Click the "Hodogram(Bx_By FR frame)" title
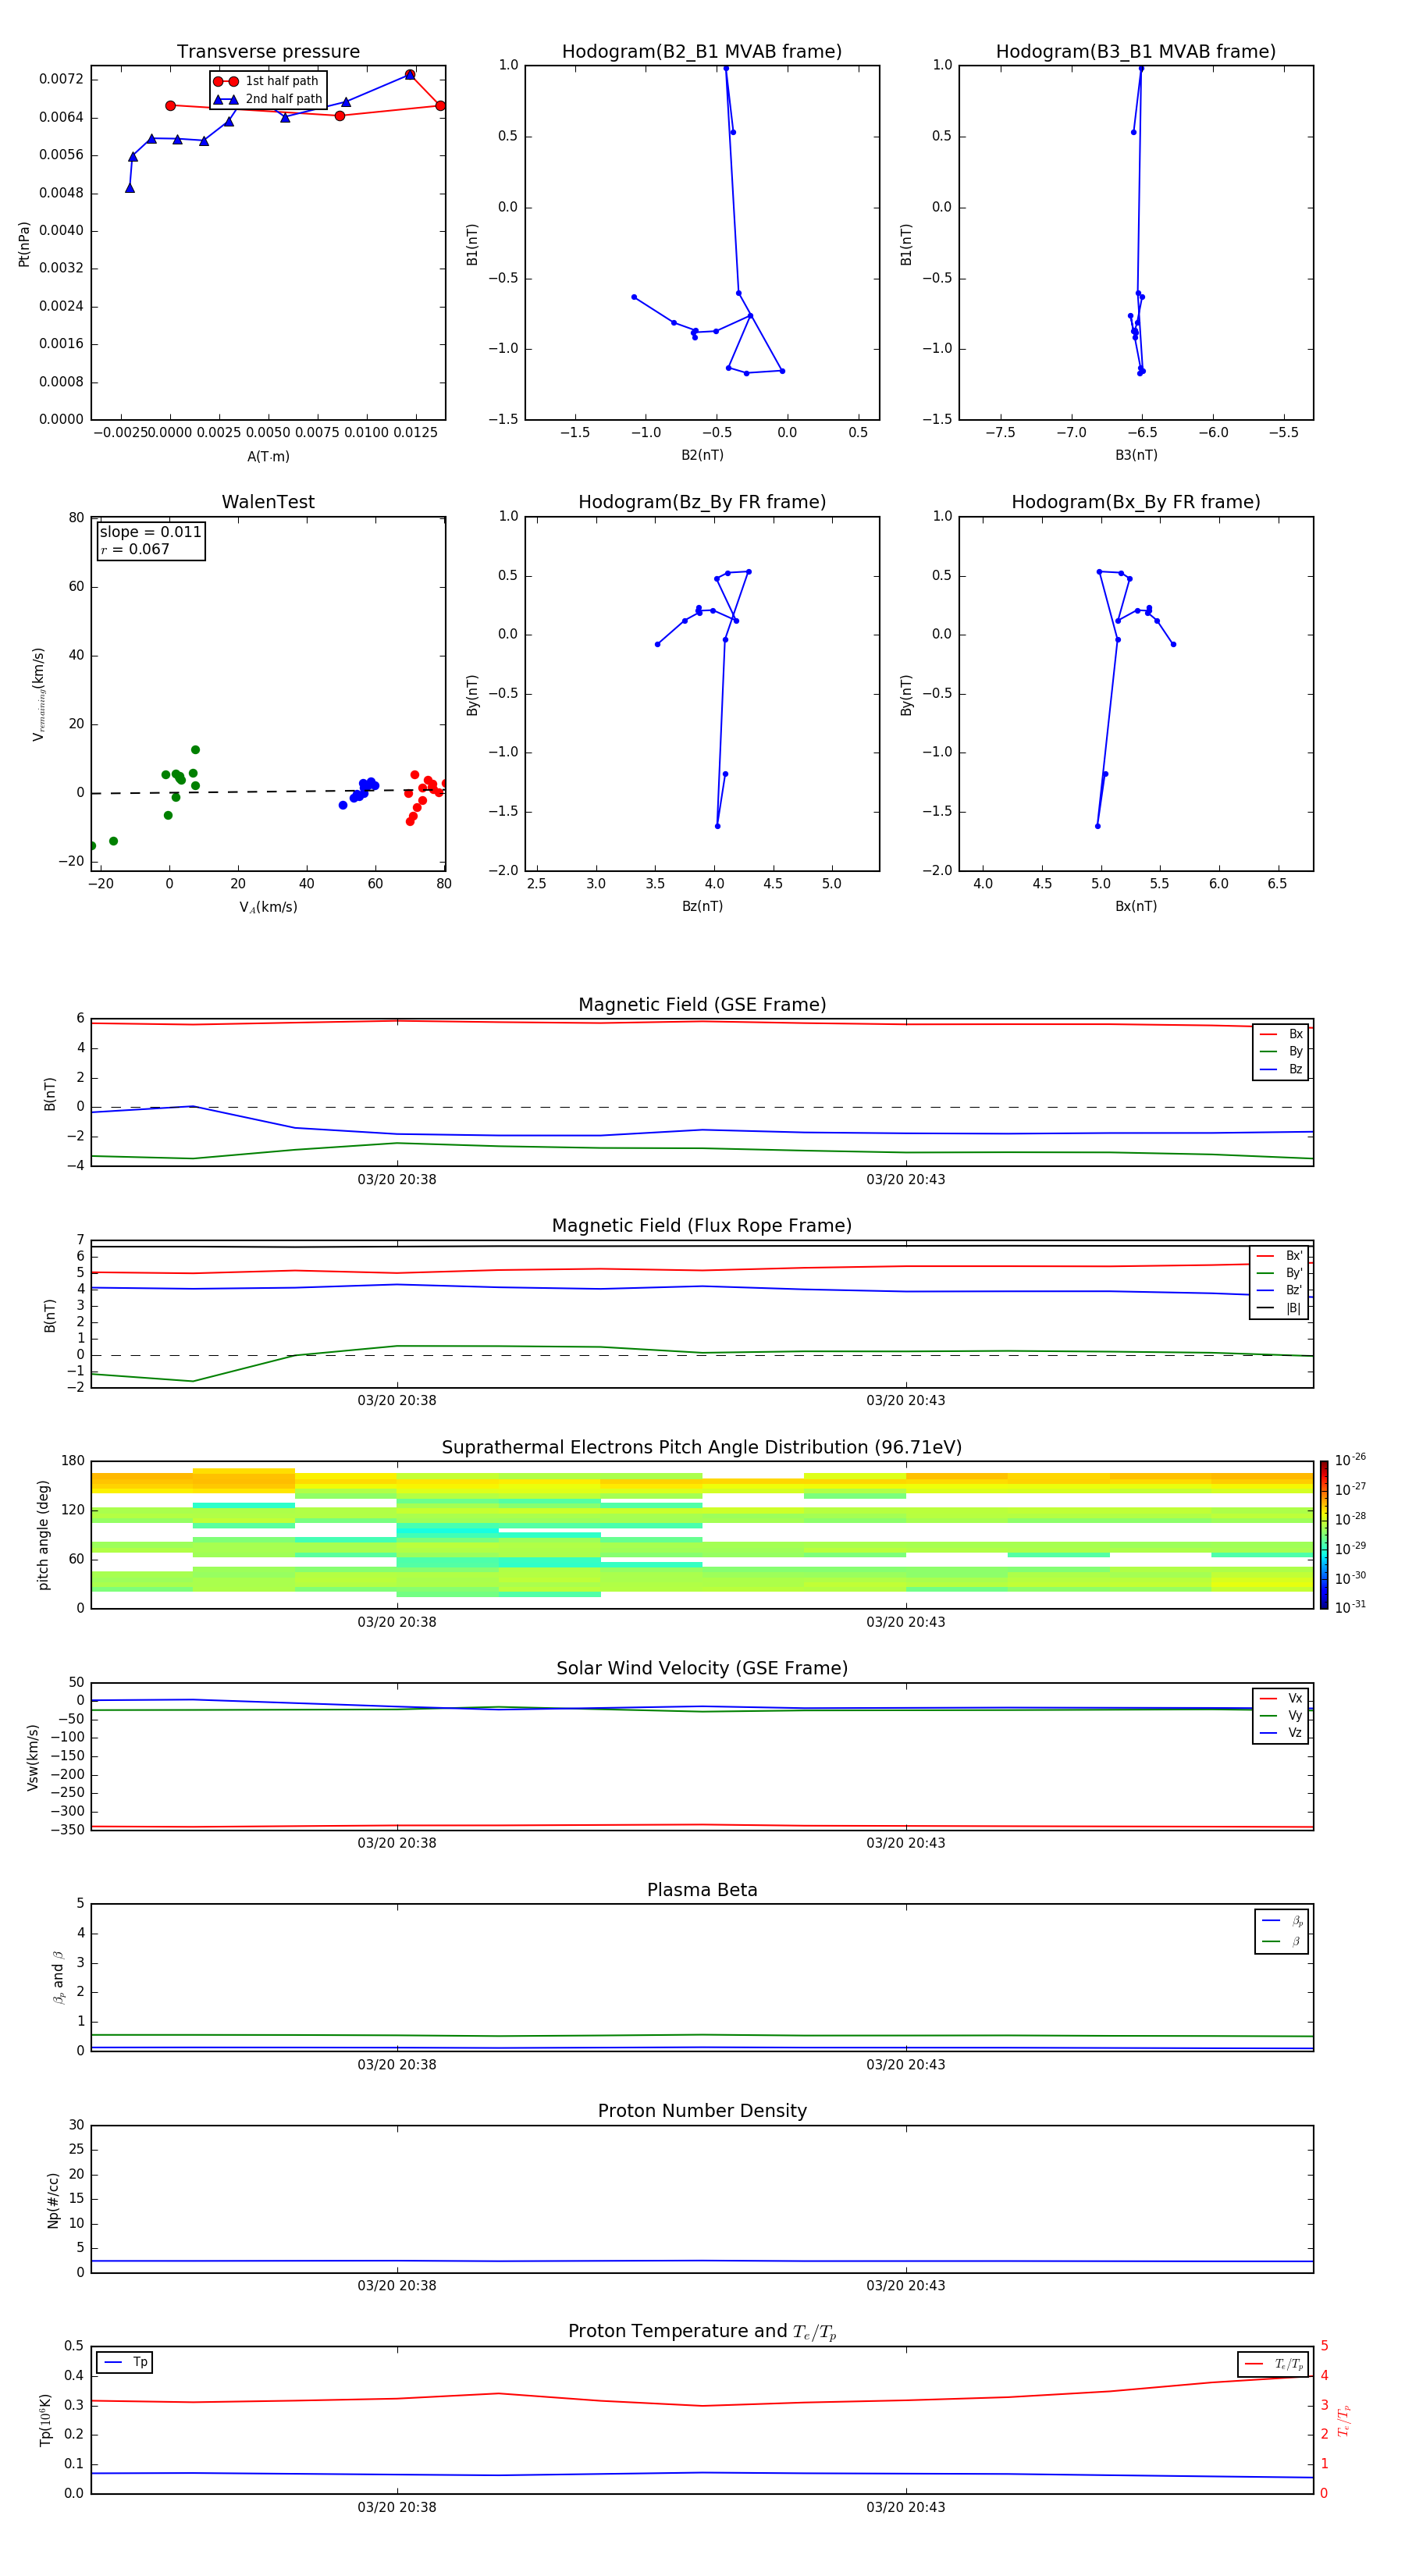Viewport: 1405px width, 2576px height. [1136, 502]
